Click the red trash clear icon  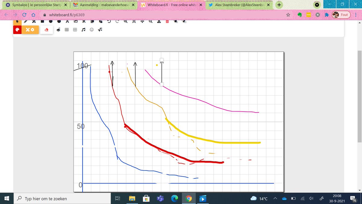click(x=167, y=21)
